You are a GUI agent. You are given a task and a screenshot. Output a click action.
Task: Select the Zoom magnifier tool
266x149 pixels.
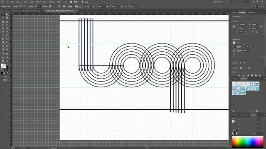(x=7, y=61)
